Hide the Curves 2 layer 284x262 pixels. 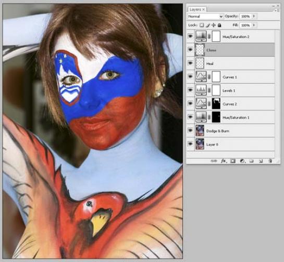point(190,103)
